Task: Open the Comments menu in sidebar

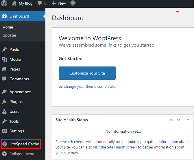Action: [19, 79]
